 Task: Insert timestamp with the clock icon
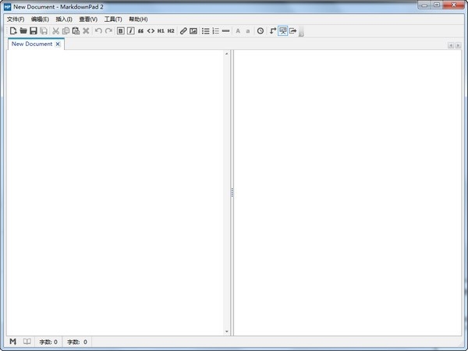pos(261,30)
